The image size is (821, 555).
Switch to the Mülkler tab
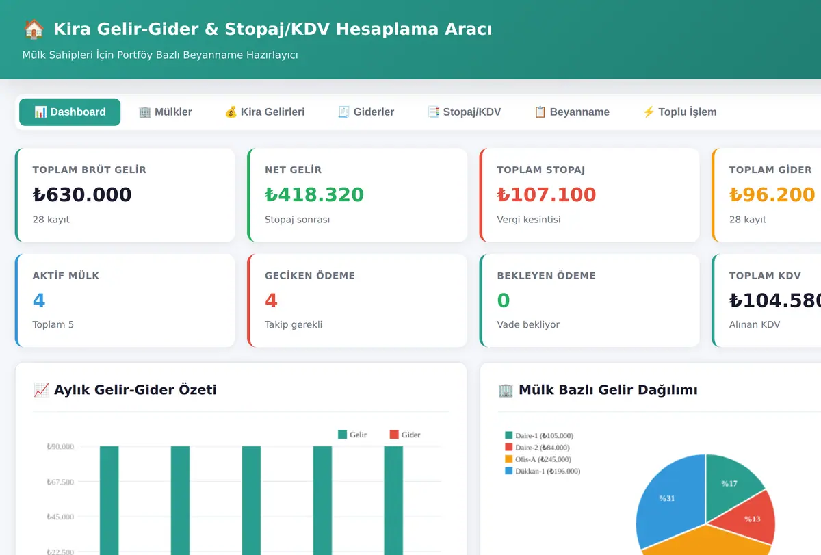point(165,112)
